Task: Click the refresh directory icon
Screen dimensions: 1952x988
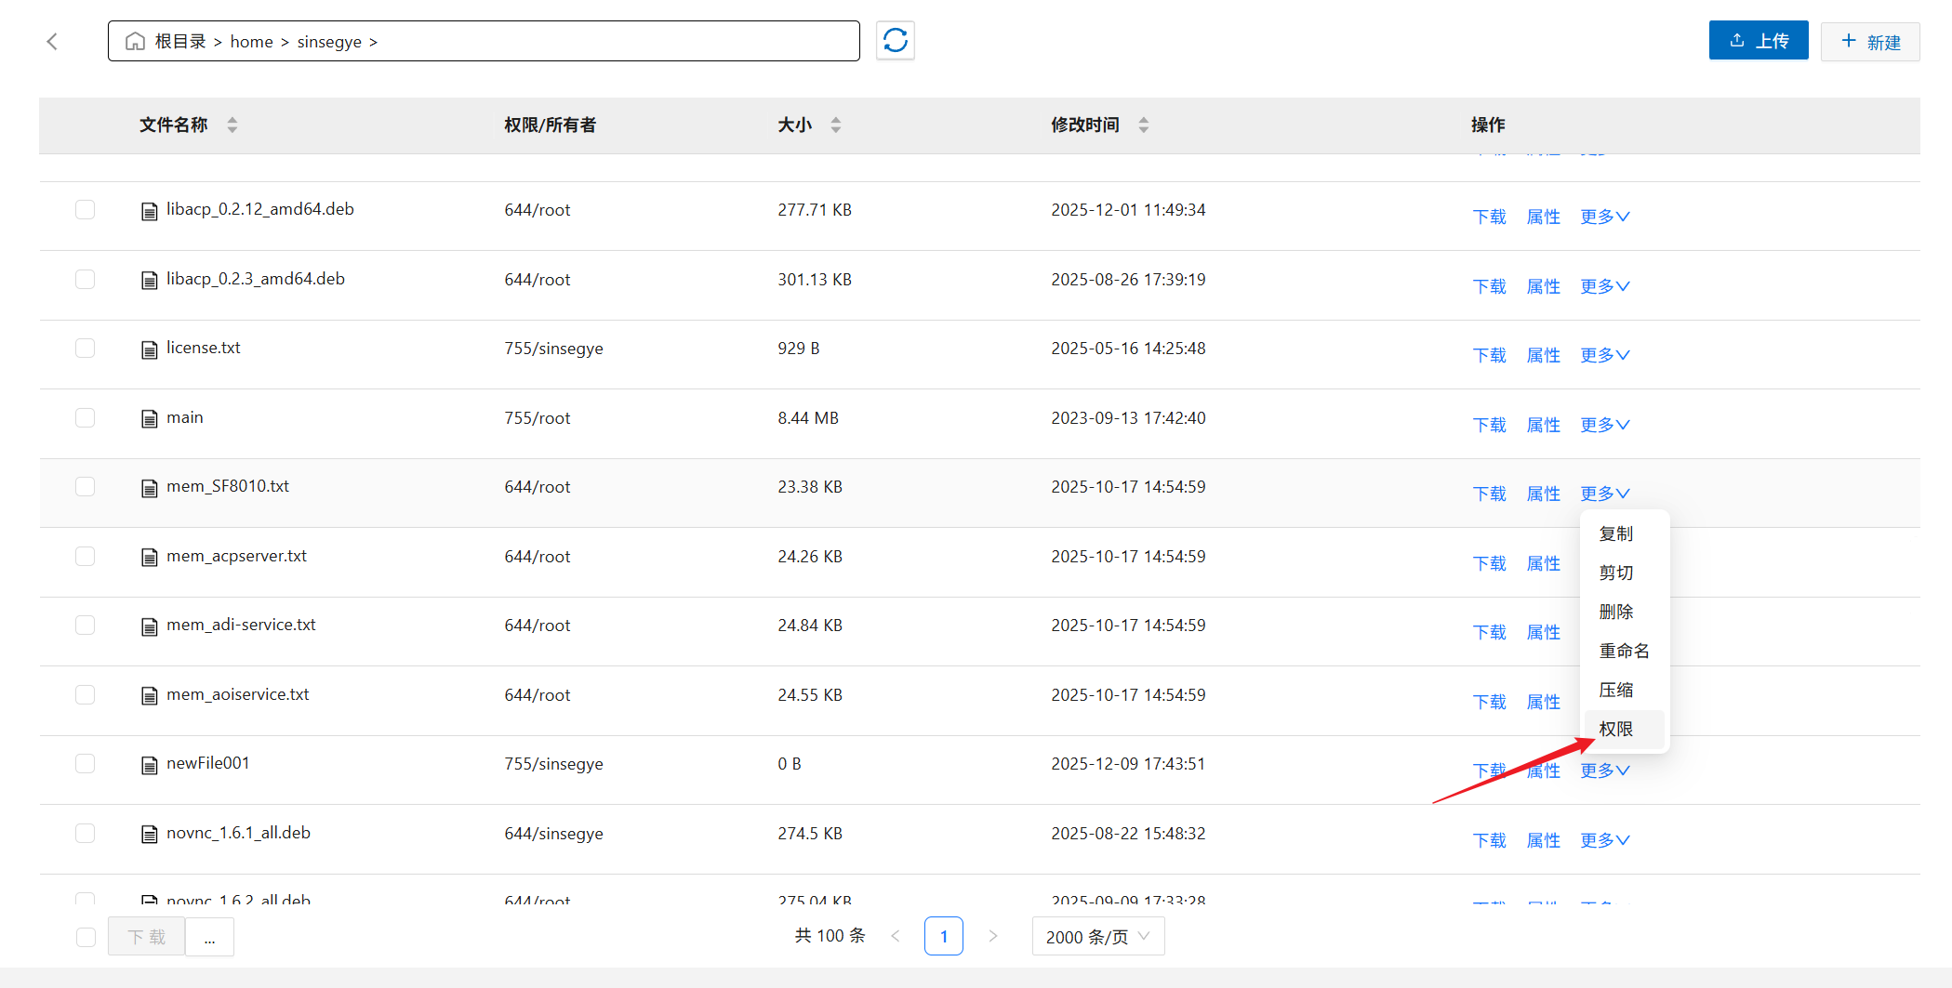Action: (895, 41)
